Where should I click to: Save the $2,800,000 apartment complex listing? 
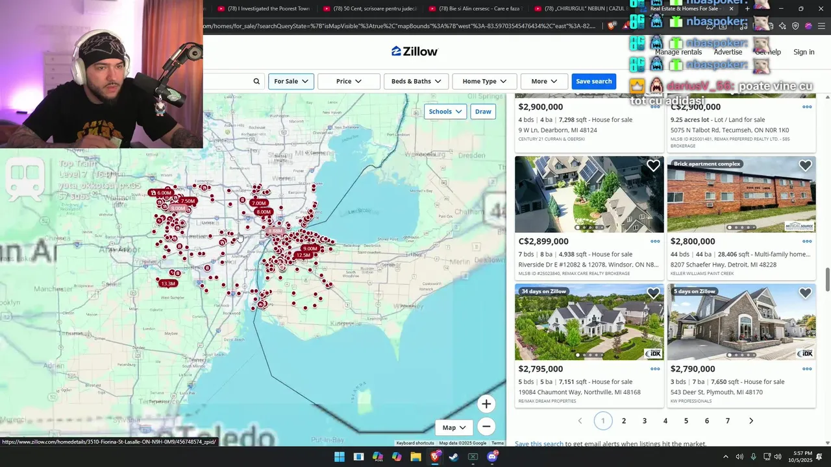click(806, 165)
